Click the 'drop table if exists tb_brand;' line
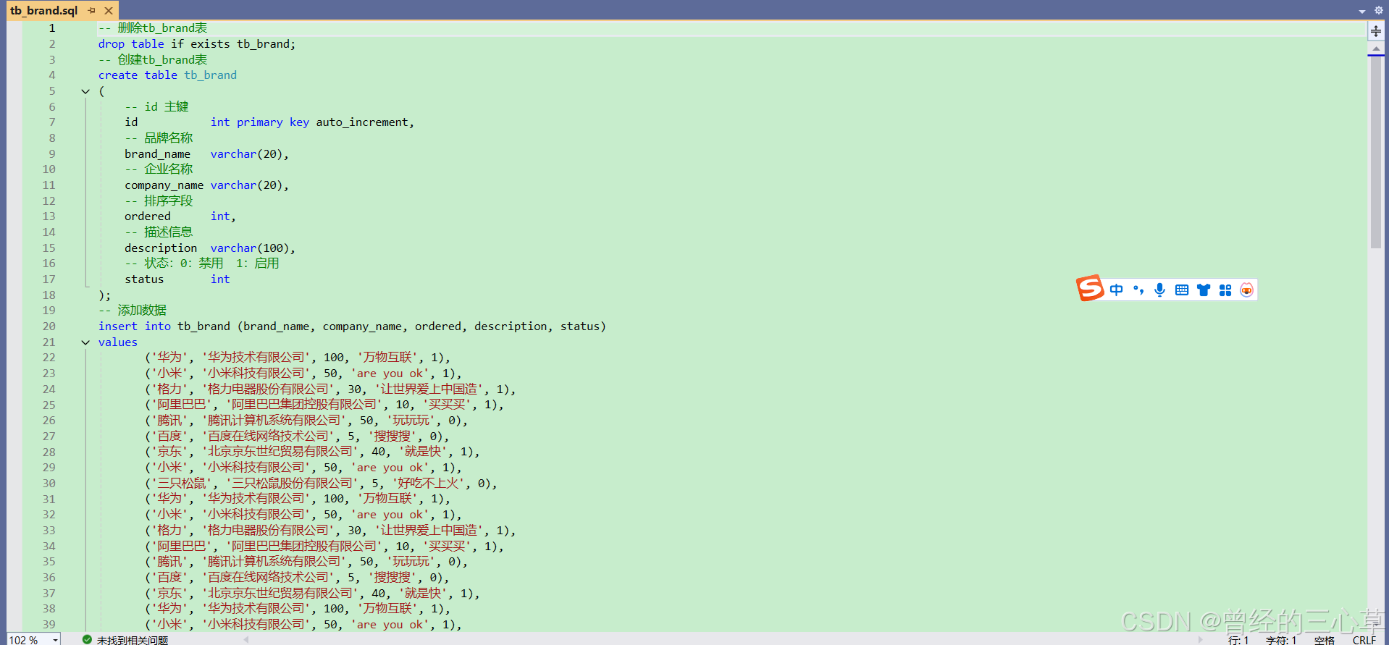The height and width of the screenshot is (645, 1389). pos(197,44)
